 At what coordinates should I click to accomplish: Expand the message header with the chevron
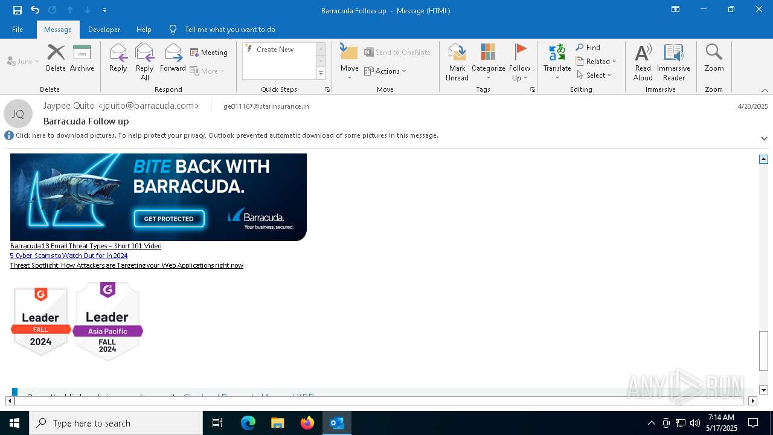click(x=764, y=138)
